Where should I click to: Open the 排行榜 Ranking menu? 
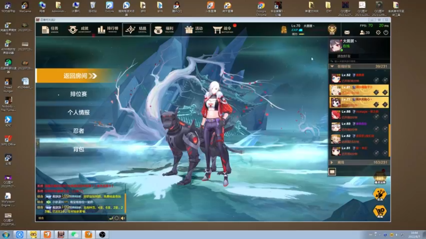[108, 30]
